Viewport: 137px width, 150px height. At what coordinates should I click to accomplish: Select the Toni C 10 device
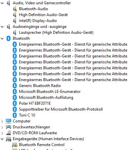(x=27, y=115)
